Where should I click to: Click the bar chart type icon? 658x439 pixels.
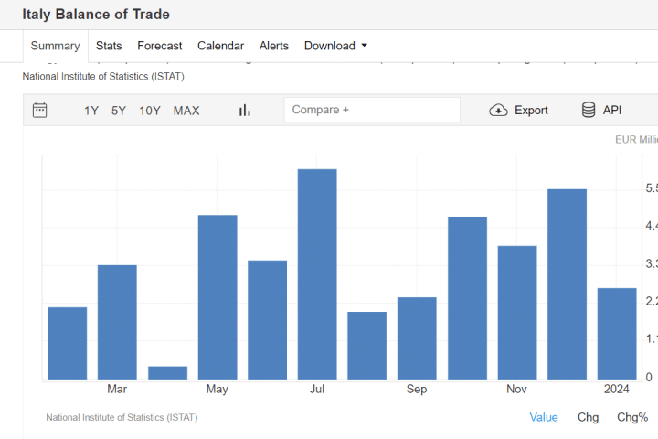[x=244, y=111]
